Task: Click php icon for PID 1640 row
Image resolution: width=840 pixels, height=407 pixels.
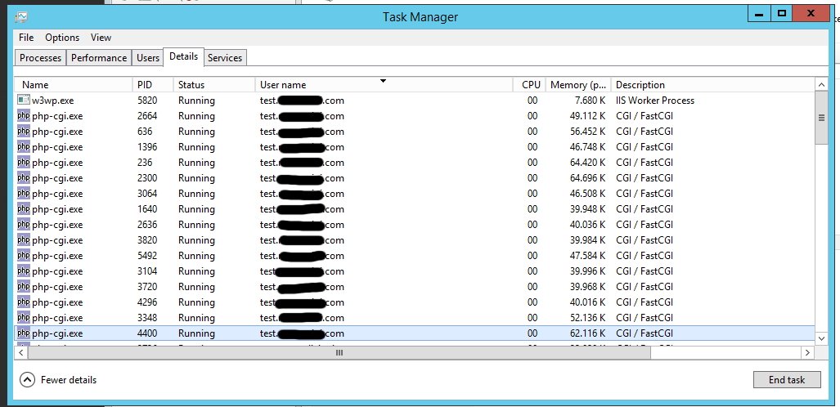Action: point(23,209)
